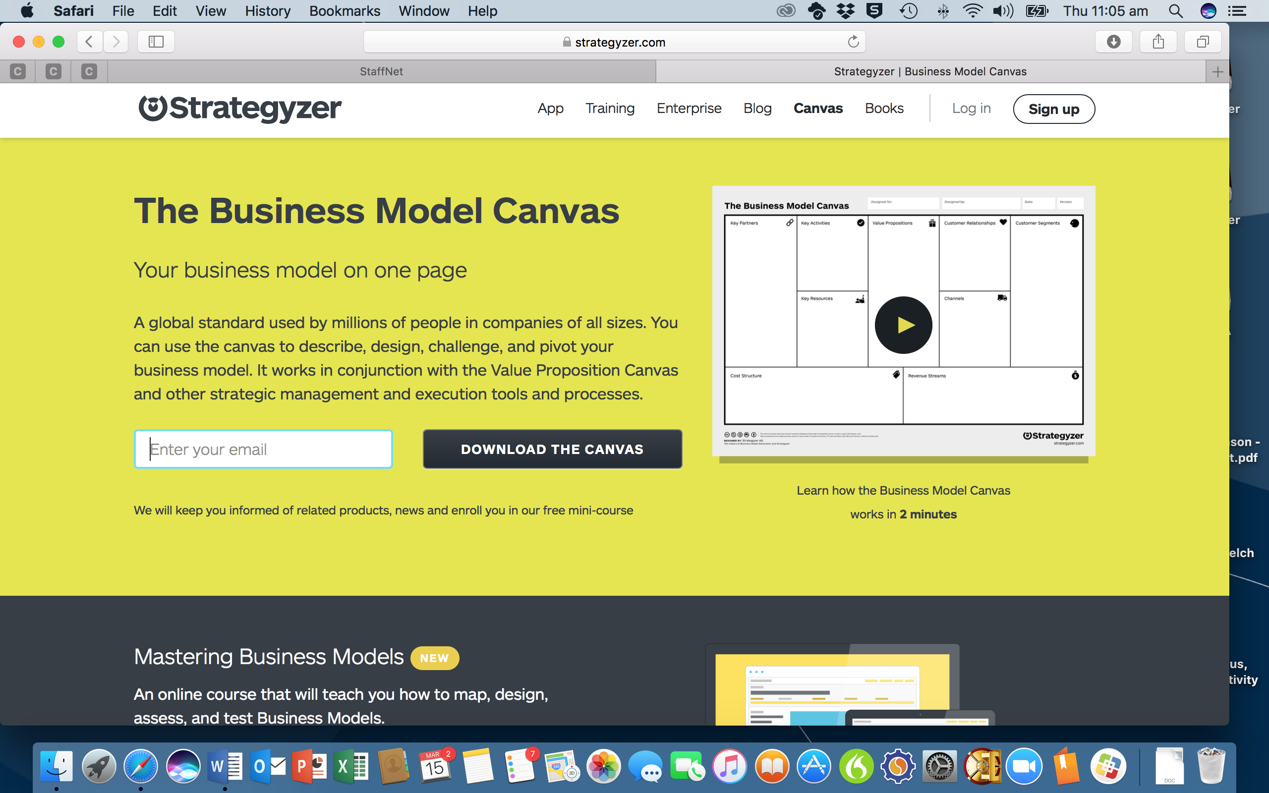
Task: Open the Canvas link in navigation
Action: pyautogui.click(x=818, y=108)
